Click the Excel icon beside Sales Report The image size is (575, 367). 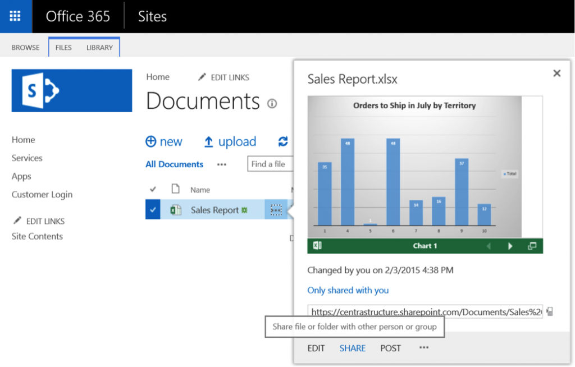point(176,210)
